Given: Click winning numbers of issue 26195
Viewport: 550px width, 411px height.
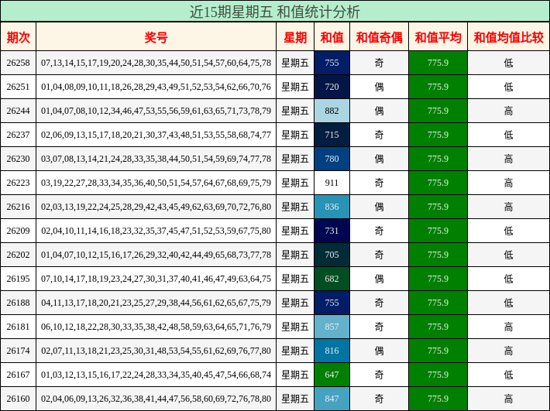Looking at the screenshot, I should point(156,279).
